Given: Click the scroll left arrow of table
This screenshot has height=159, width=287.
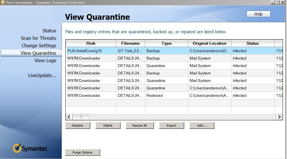Looking at the screenshot, I should [x=69, y=117].
